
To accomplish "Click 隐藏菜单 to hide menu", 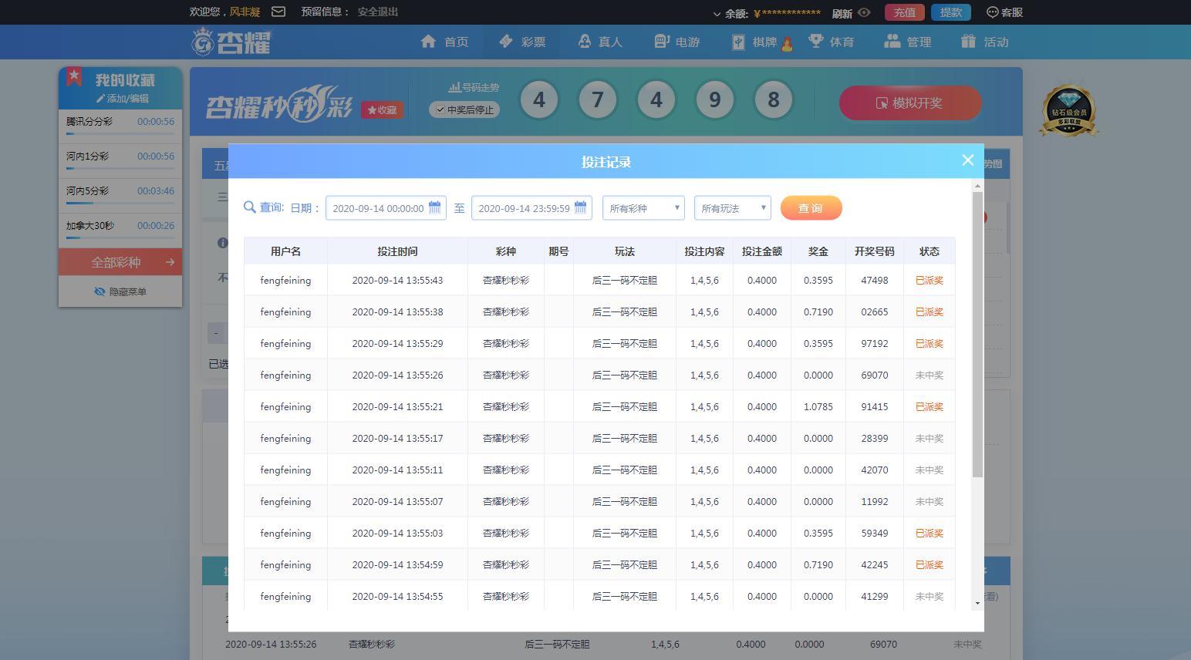I will 120,291.
